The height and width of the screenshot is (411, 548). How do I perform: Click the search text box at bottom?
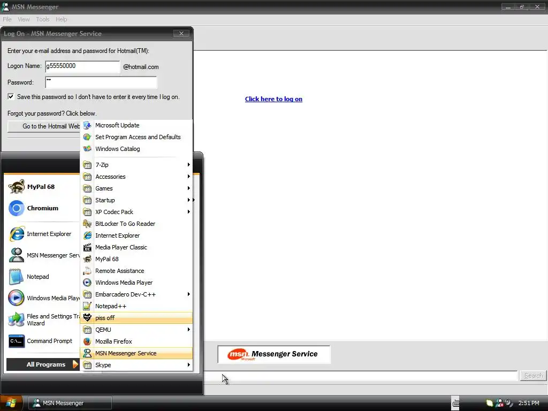[x=360, y=376]
